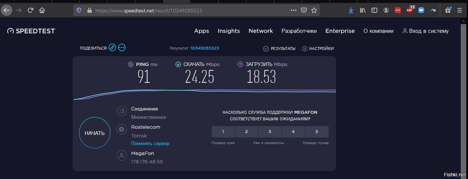This screenshot has height=179, width=468.
Task: Expand page actions menu in address bar
Action: click(293, 10)
